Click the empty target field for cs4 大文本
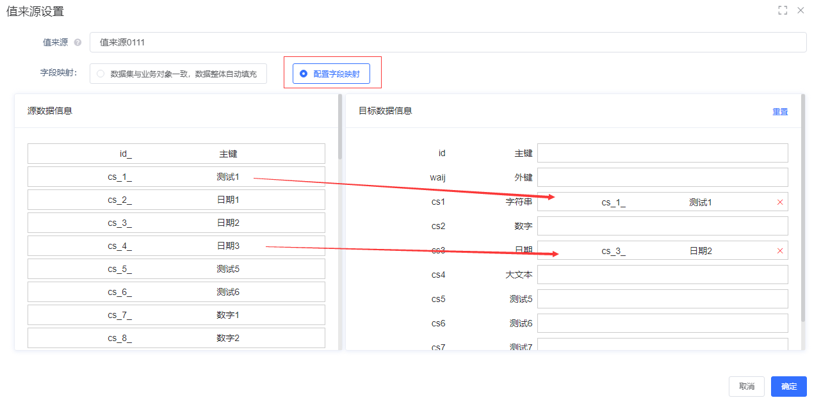 point(662,275)
